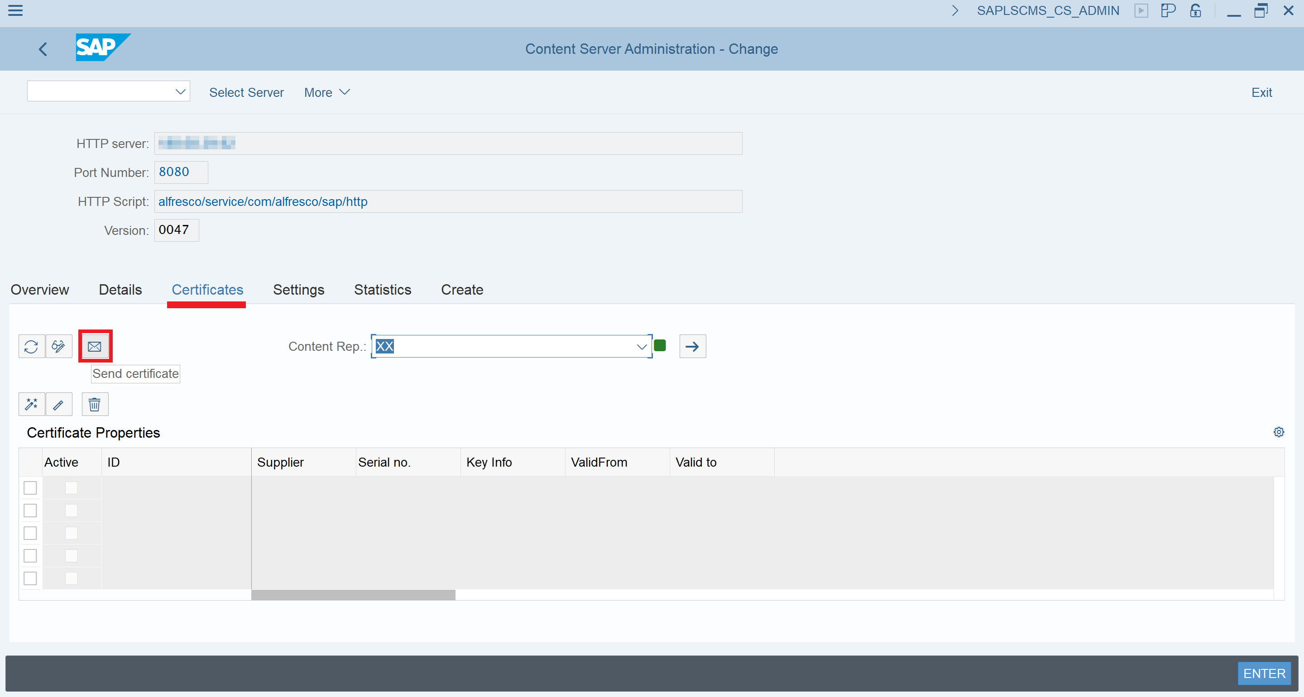Refresh the certificate list

[31, 346]
